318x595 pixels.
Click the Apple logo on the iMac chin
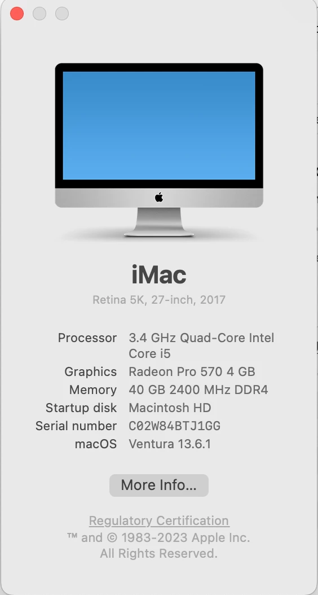[159, 198]
